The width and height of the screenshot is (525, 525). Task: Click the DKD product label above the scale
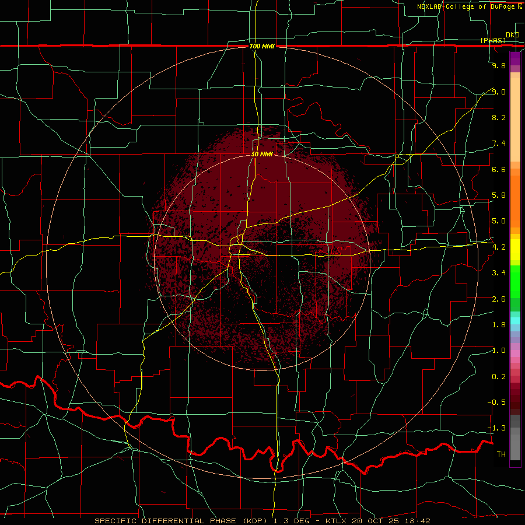(x=512, y=34)
